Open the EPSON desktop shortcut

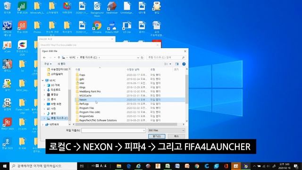[7, 28]
